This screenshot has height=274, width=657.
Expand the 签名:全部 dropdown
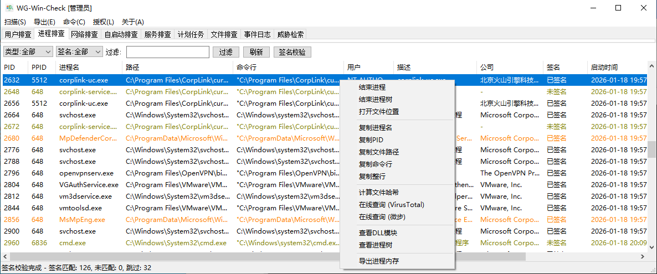pyautogui.click(x=80, y=52)
